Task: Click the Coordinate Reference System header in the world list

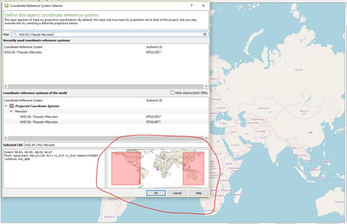Action: pos(23,100)
